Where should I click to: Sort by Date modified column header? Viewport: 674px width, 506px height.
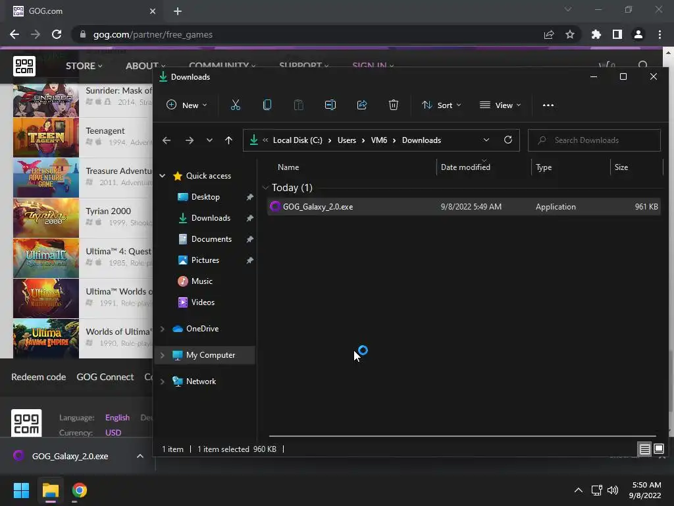click(465, 167)
